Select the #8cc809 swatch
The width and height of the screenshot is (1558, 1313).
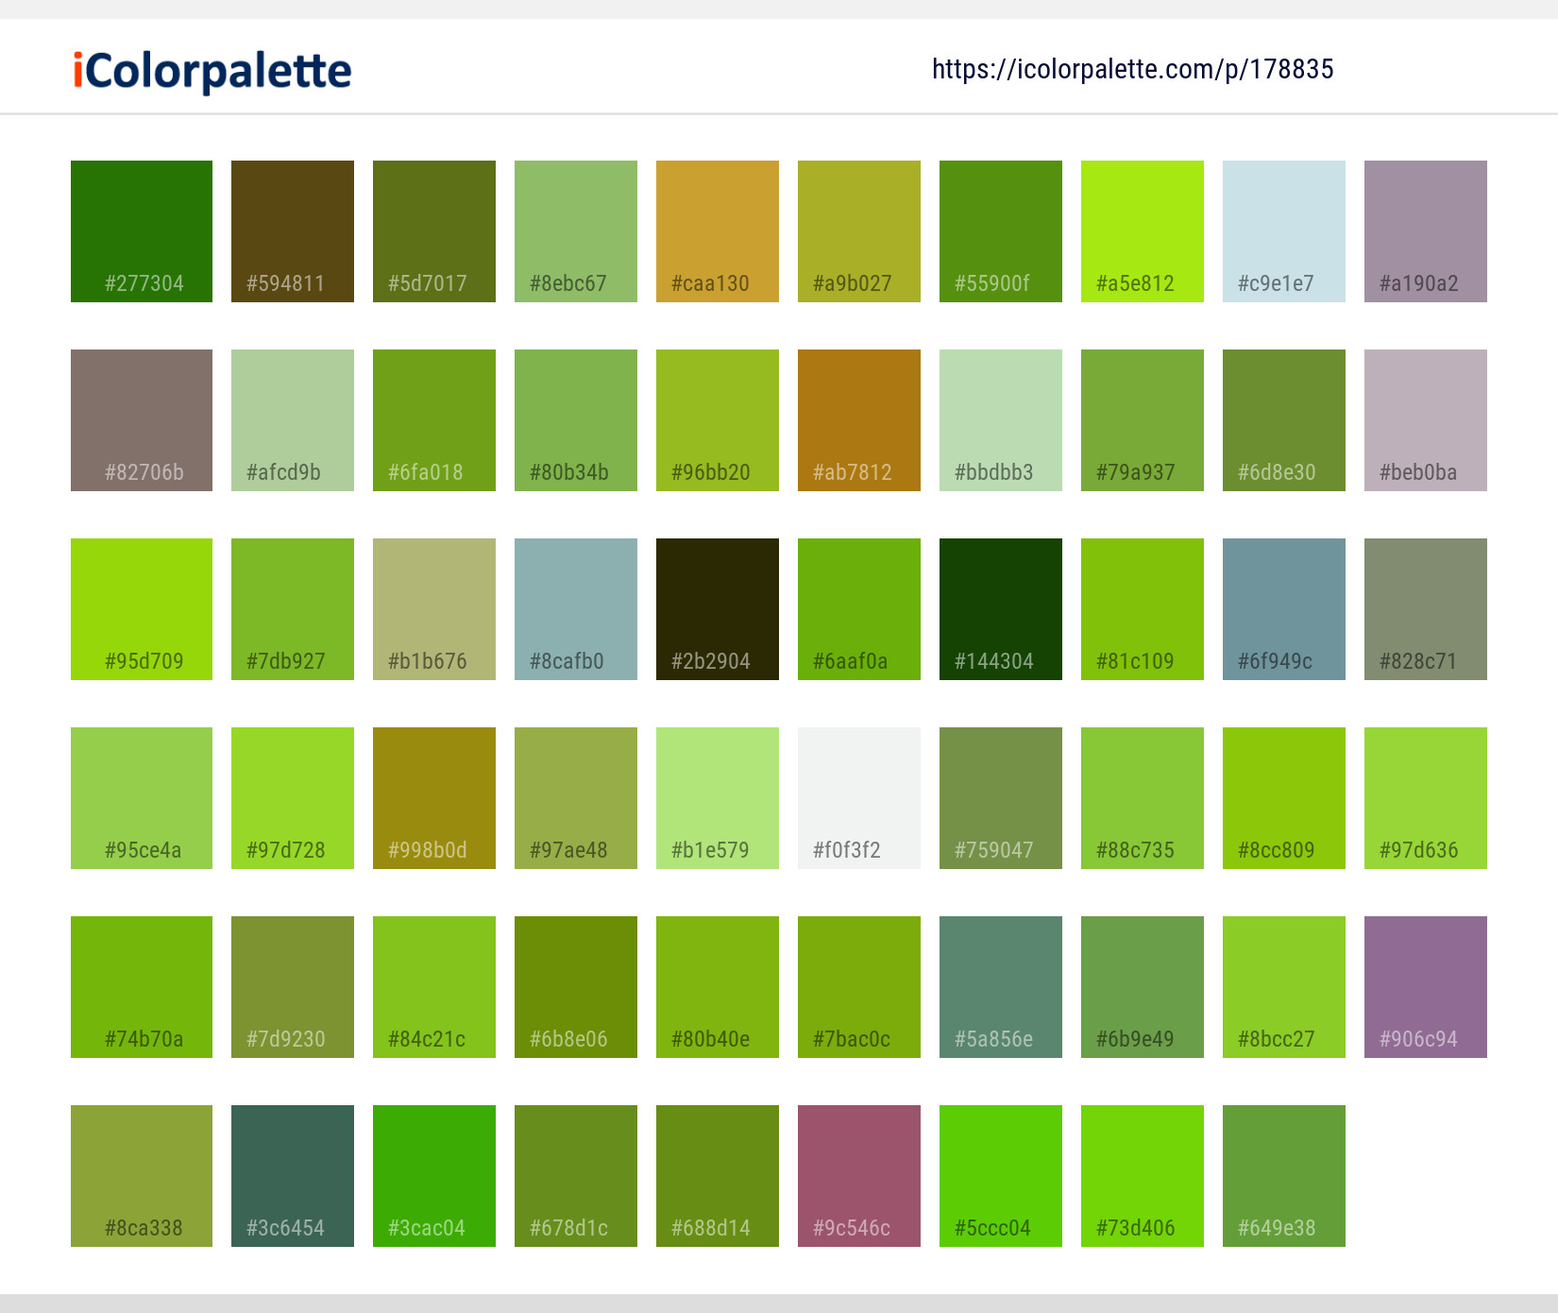pyautogui.click(x=1284, y=798)
